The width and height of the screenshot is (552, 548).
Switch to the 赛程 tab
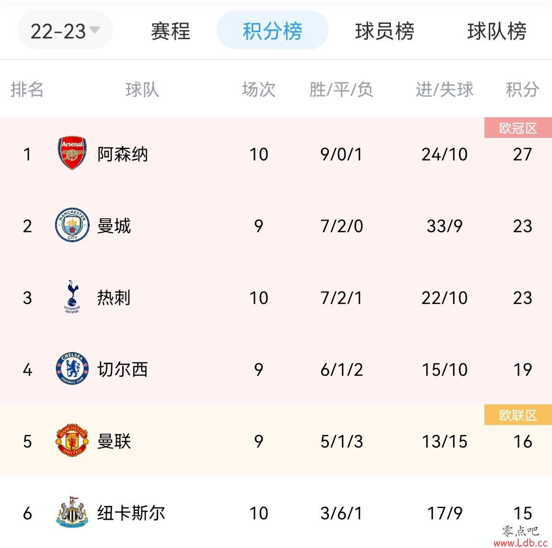click(x=171, y=31)
